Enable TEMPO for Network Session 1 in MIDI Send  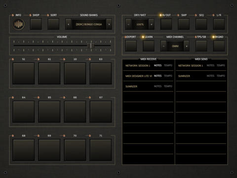click(221, 65)
